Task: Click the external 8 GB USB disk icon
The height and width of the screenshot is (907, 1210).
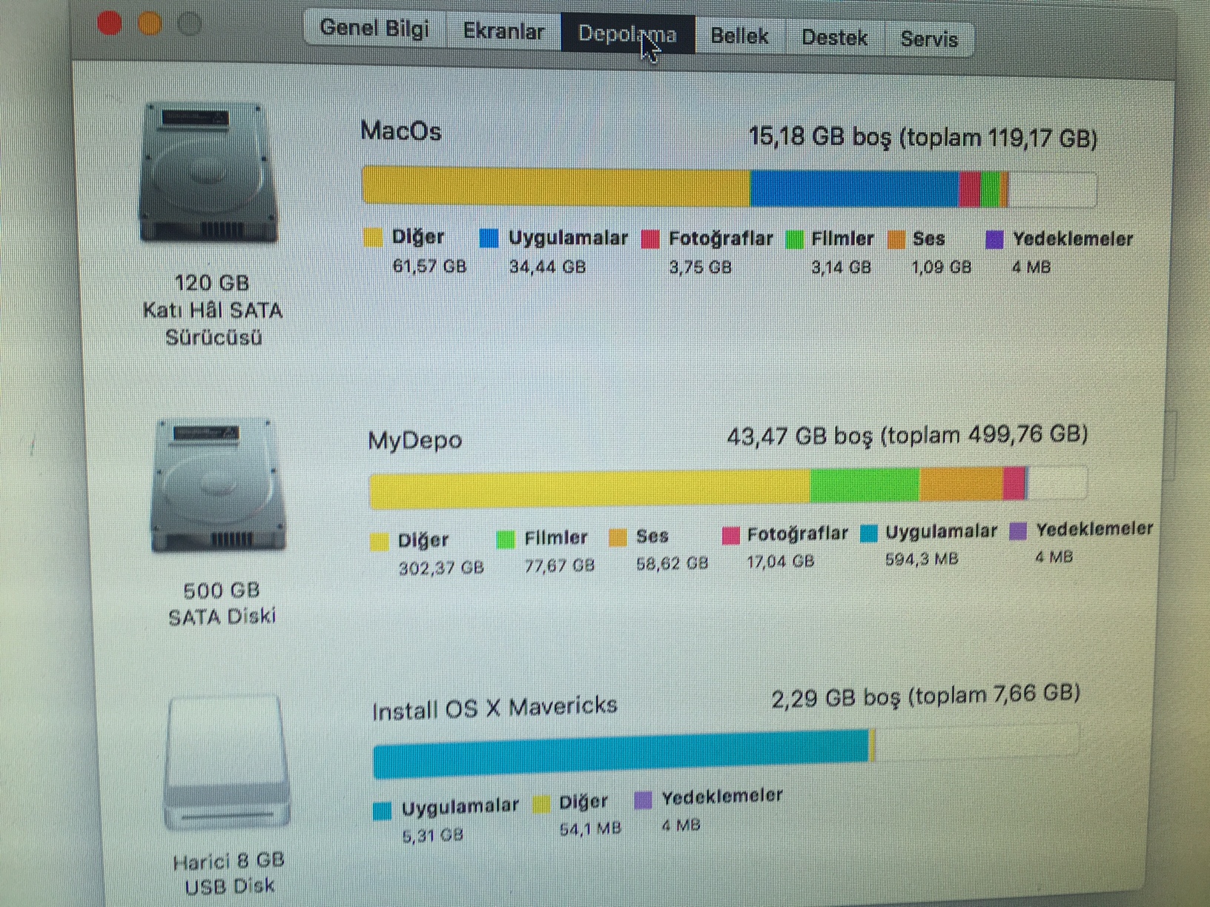Action: tap(227, 762)
